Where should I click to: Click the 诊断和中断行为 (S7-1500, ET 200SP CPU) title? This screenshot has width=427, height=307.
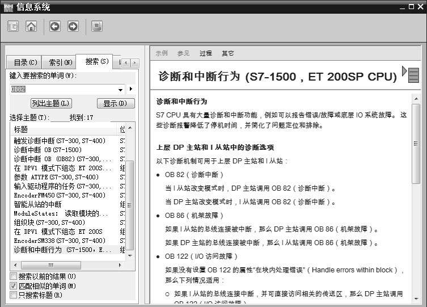tap(277, 77)
